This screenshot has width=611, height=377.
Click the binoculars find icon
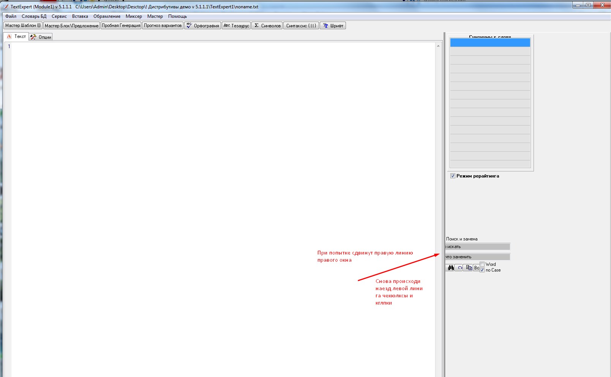pyautogui.click(x=450, y=267)
